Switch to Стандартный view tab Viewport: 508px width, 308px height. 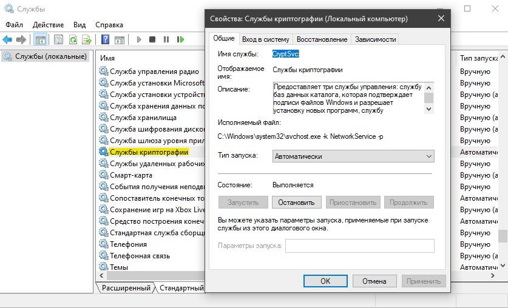tap(181, 287)
